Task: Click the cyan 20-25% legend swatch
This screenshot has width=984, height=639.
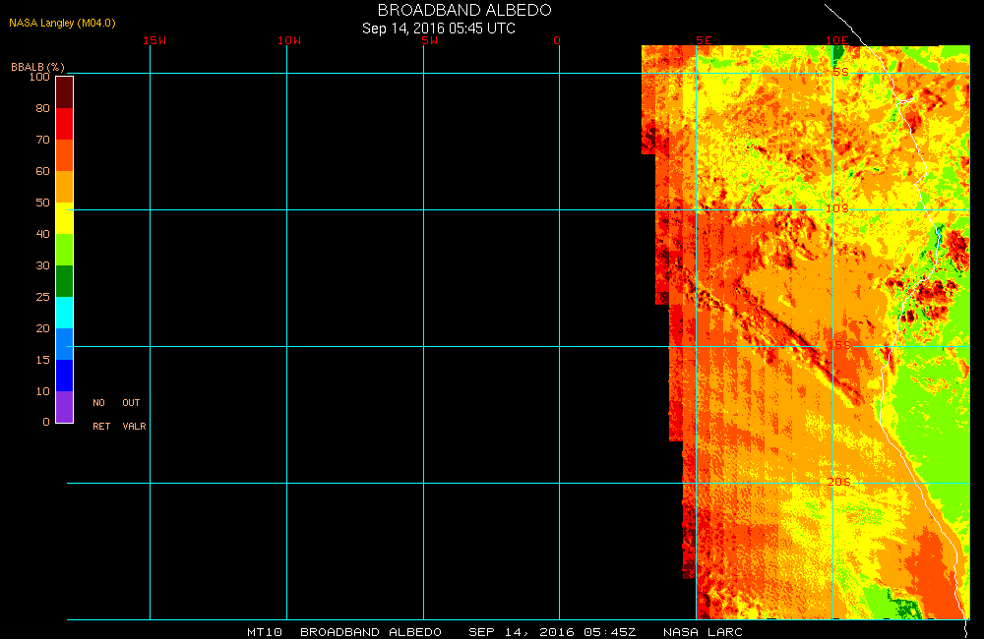Action: coord(64,313)
